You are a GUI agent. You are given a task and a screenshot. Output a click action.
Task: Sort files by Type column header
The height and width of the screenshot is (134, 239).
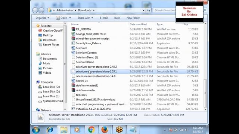[x=159, y=24]
